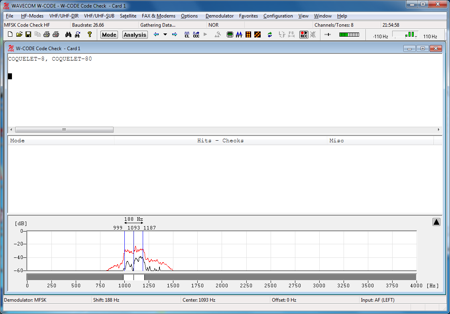The image size is (450, 314).
Task: Click the yellow question mark help icon
Action: [90, 35]
